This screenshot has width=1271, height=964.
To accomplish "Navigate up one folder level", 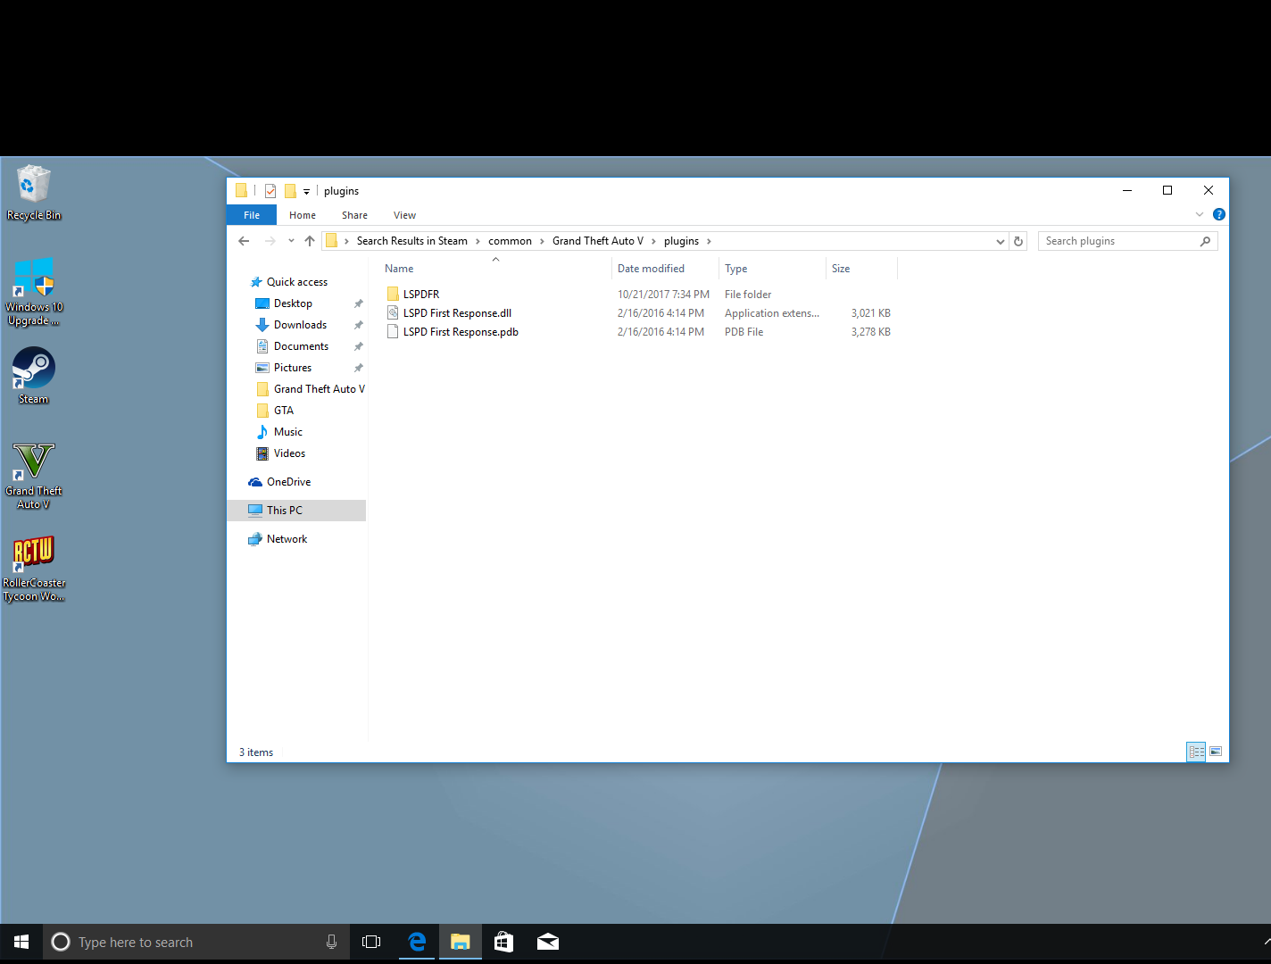I will click(310, 241).
